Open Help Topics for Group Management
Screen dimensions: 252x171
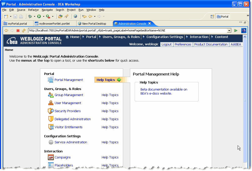coord(110,95)
